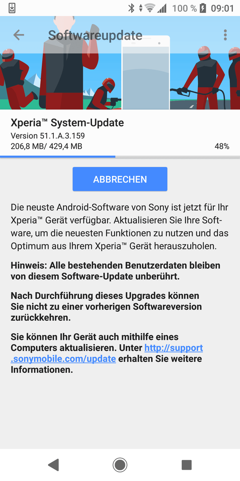
Task: Tap the battery charging icon
Action: [x=203, y=8]
